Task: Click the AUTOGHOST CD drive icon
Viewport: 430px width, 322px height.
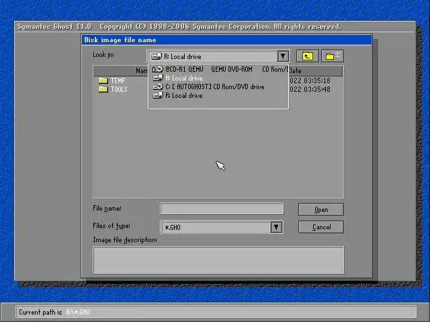Action: click(158, 87)
